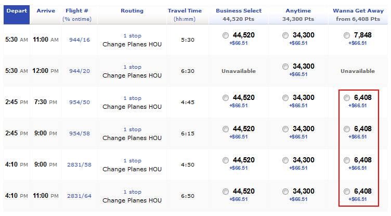
Task: Sort flights by the Depart column header
Action: tap(17, 11)
